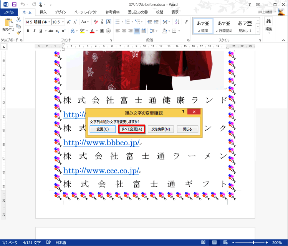Increase paragraph indent
Screen dimensions: 288x246
pos(156,22)
